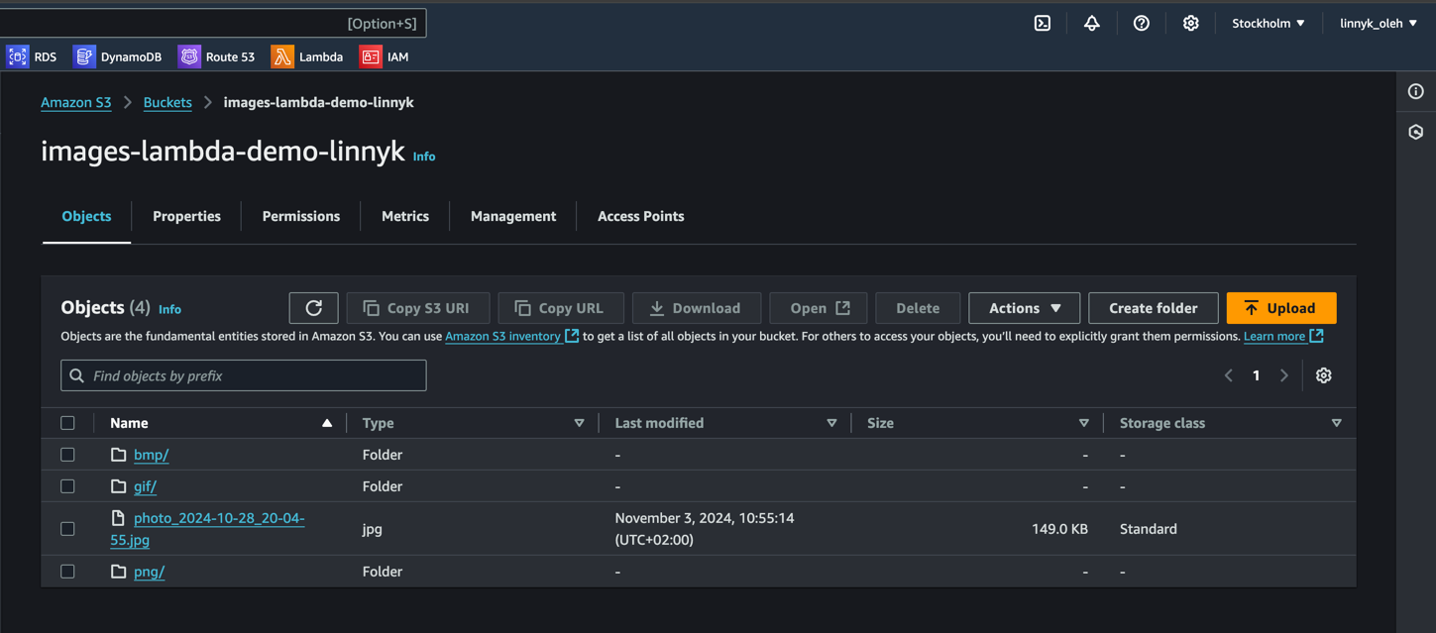Sort by Type column arrow

click(x=580, y=423)
